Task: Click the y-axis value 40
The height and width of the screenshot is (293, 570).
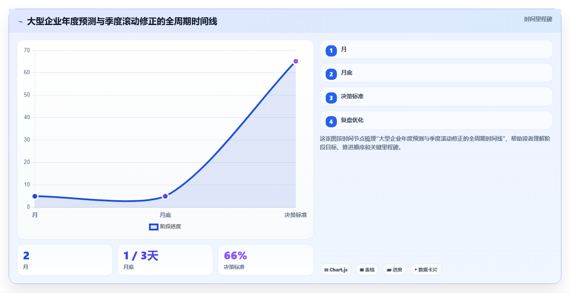Action: pos(27,117)
